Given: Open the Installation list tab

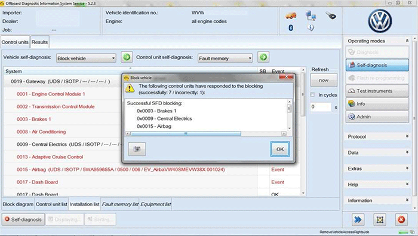Looking at the screenshot, I should click(x=84, y=204).
